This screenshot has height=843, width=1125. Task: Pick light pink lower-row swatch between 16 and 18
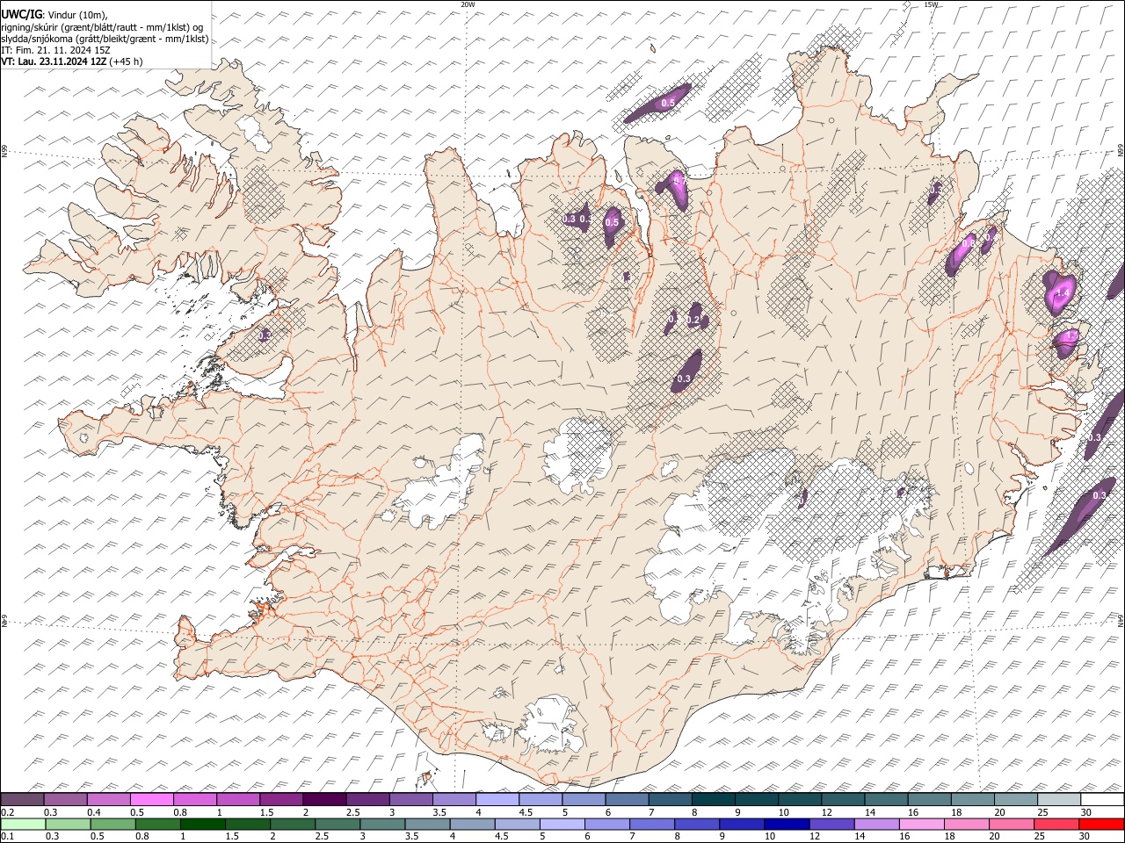pos(923,824)
